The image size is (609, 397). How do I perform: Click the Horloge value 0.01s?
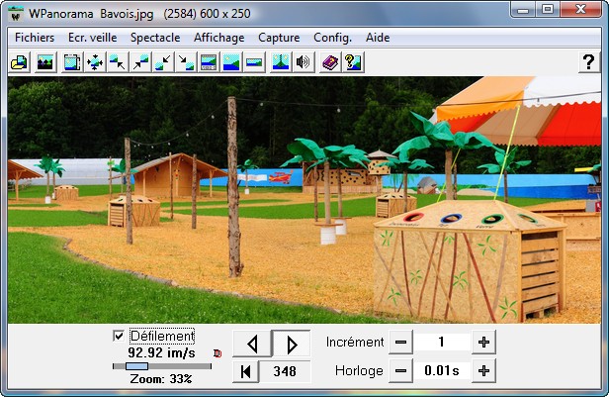point(442,371)
